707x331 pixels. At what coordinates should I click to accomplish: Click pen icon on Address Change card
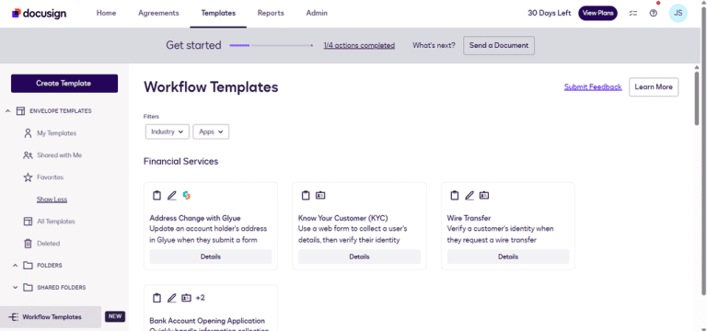[x=171, y=196]
